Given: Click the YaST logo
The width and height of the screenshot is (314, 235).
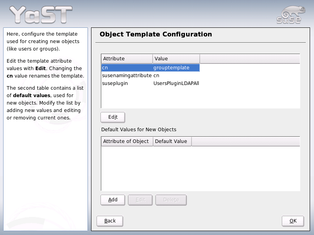Looking at the screenshot, I should 41,14.
